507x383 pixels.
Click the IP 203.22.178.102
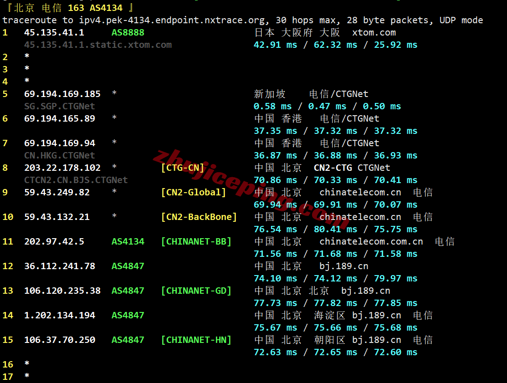tap(62, 168)
